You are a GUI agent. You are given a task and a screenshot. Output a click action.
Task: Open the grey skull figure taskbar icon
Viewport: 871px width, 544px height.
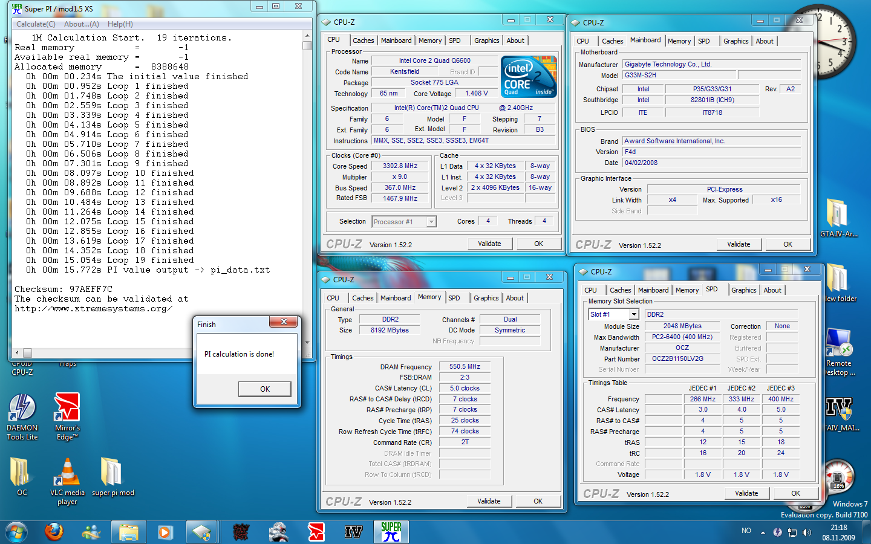(x=278, y=532)
